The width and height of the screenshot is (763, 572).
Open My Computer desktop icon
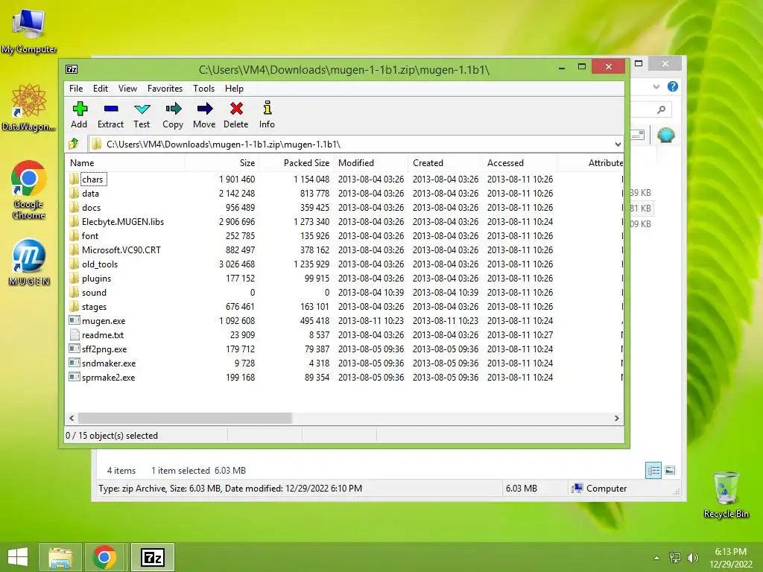pyautogui.click(x=29, y=30)
